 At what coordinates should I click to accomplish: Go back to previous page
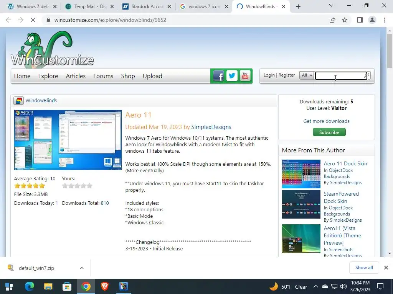pos(8,20)
